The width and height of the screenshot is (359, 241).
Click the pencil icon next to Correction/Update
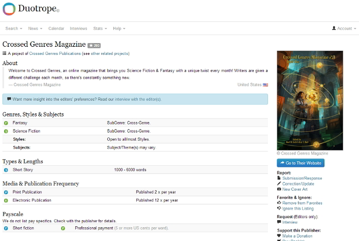(279, 184)
